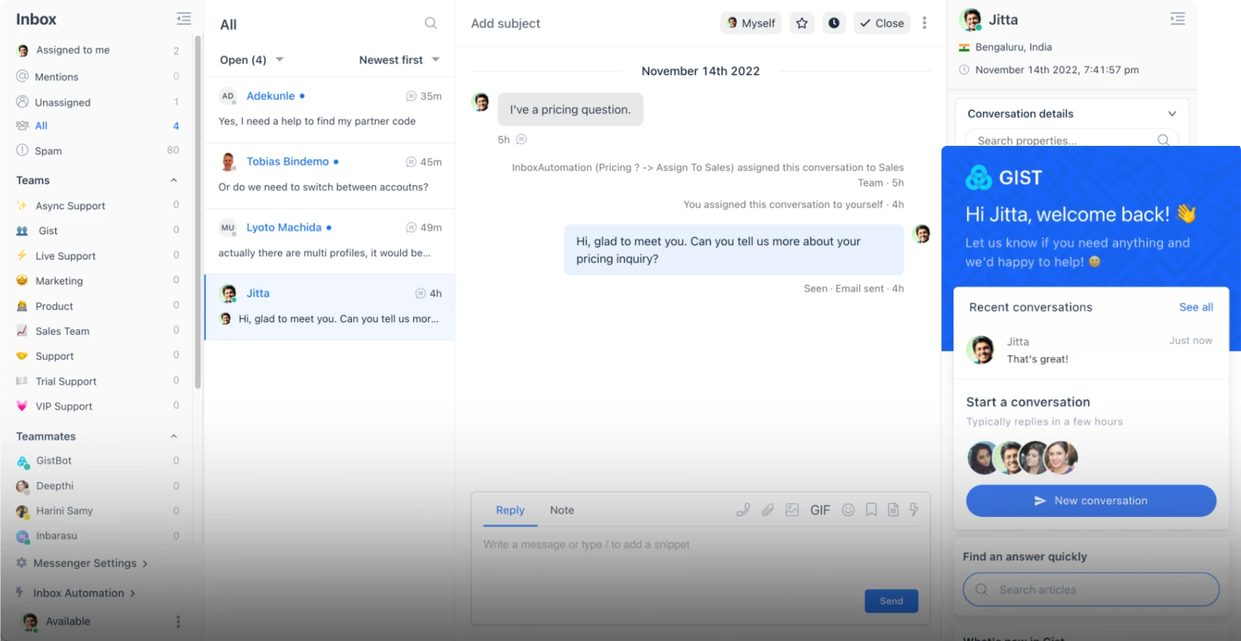
Task: Open the Open (4) status filter dropdown
Action: click(x=251, y=60)
